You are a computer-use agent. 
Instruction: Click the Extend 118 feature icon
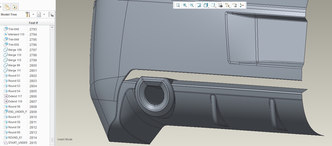(6, 101)
